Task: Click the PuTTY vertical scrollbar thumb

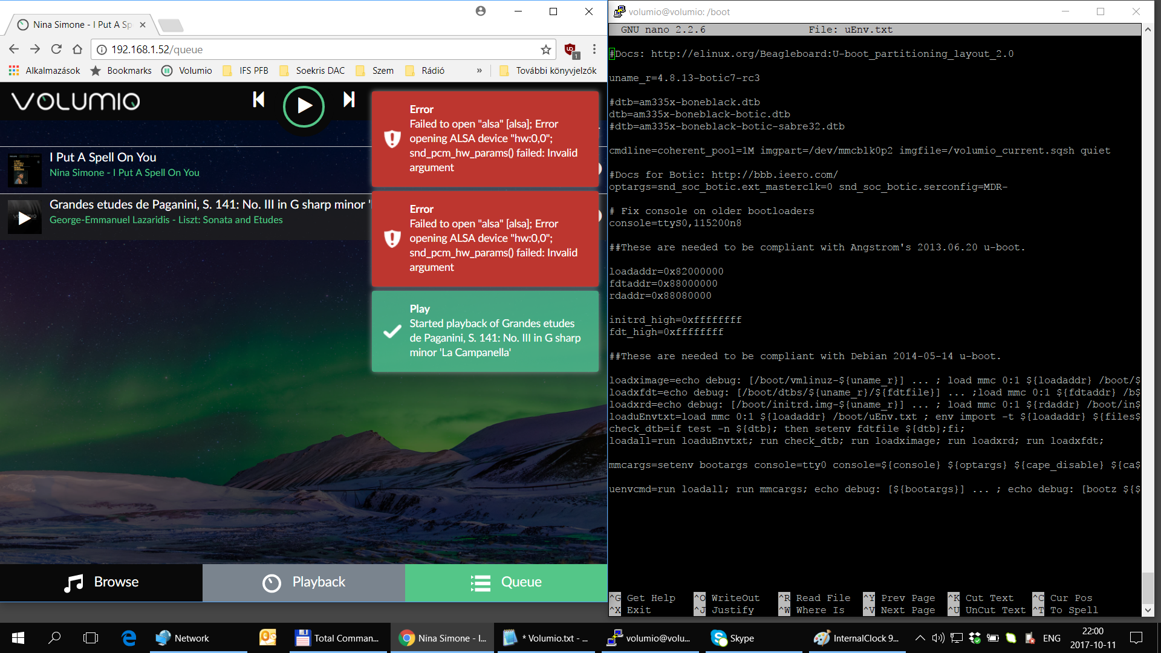Action: [x=1148, y=586]
